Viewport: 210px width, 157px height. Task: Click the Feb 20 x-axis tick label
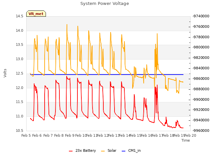coord(190,135)
